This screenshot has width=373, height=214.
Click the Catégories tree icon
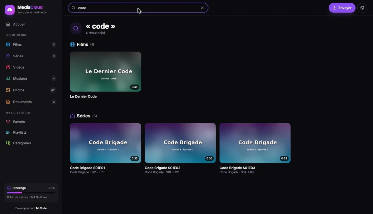click(x=8, y=143)
